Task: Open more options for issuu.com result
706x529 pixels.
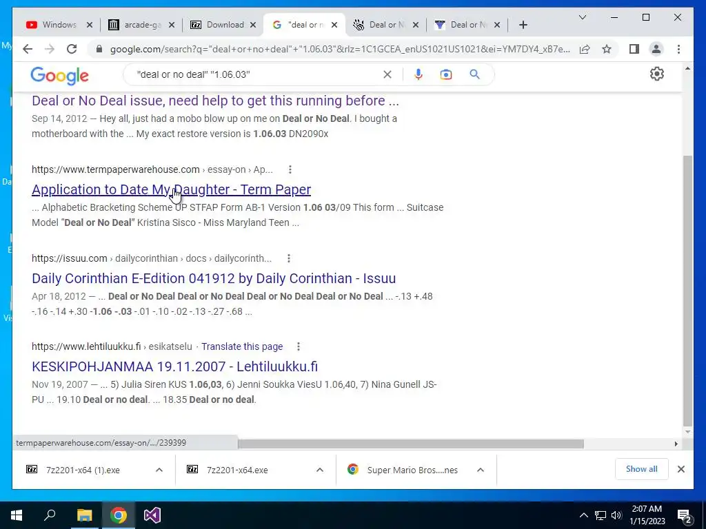Action: [289, 258]
